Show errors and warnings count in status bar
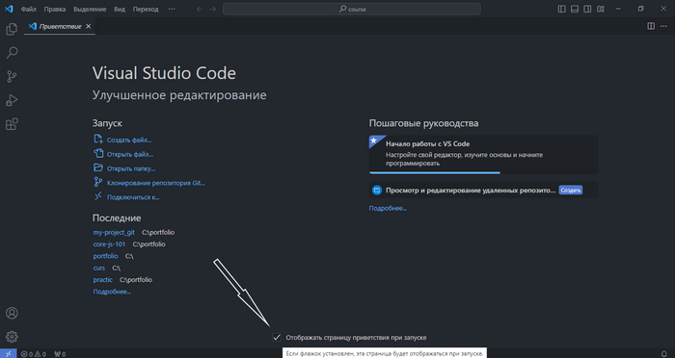The image size is (675, 358). pos(33,354)
